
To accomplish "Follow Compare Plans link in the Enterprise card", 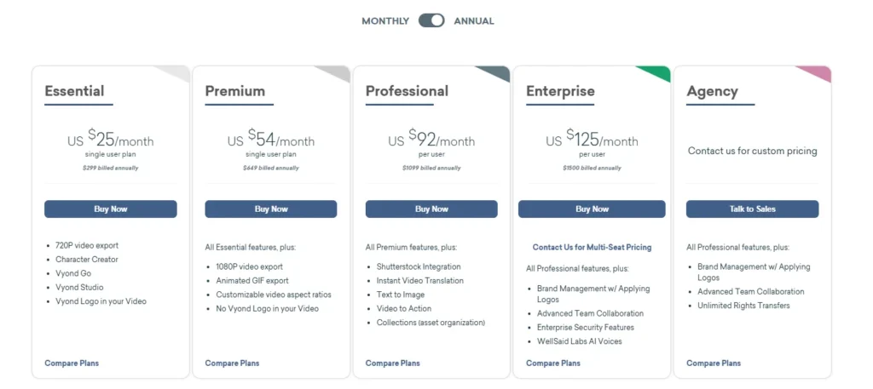I will click(552, 363).
